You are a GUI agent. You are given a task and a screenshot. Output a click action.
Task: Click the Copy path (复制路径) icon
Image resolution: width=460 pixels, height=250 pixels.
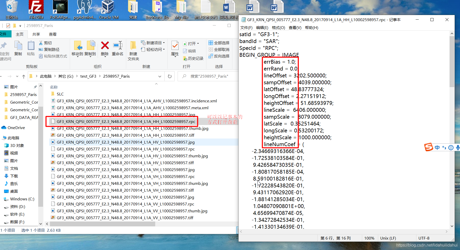[x=41, y=49]
